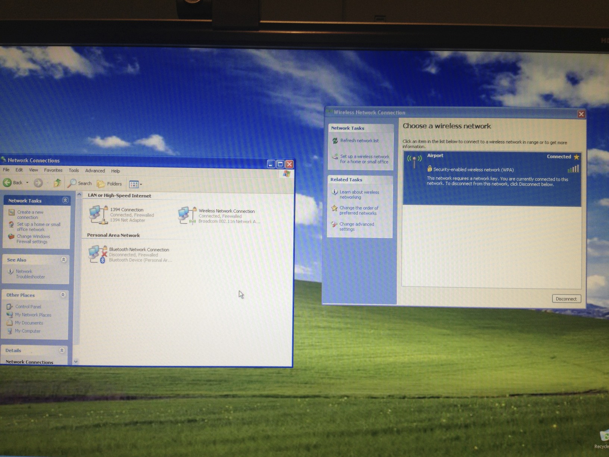
Task: Click the Learn about wireless networking icon
Action: tap(334, 192)
